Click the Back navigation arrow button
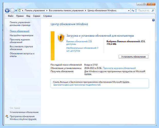The image size is (159, 128). [7, 10]
